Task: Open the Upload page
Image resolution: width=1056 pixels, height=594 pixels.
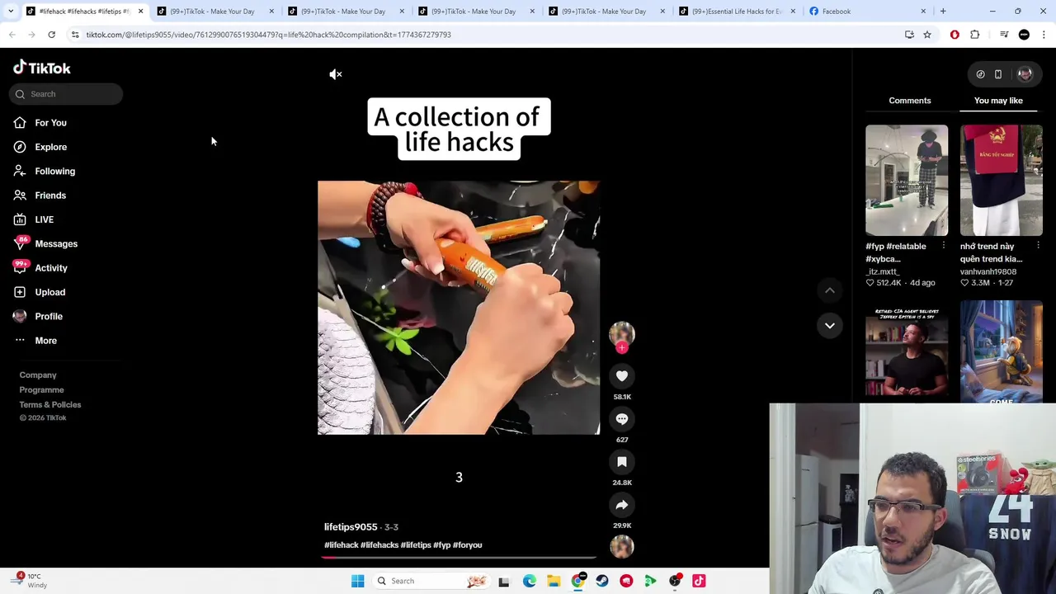Action: [x=49, y=292]
